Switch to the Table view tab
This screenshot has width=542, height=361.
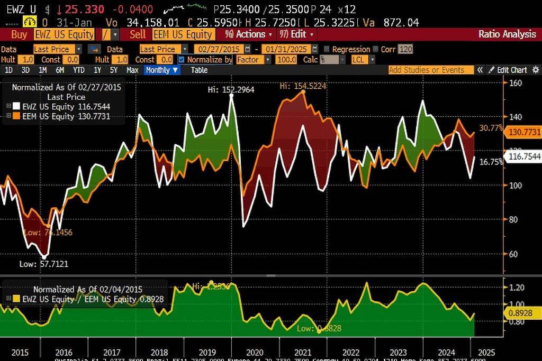click(199, 70)
